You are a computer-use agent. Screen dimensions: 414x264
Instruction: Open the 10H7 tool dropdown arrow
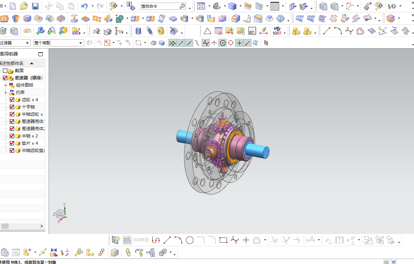tap(285, 33)
